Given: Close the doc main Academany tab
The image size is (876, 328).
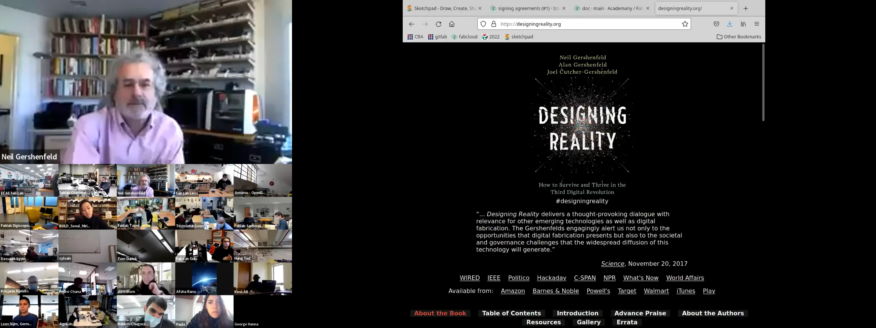Looking at the screenshot, I should (x=648, y=9).
